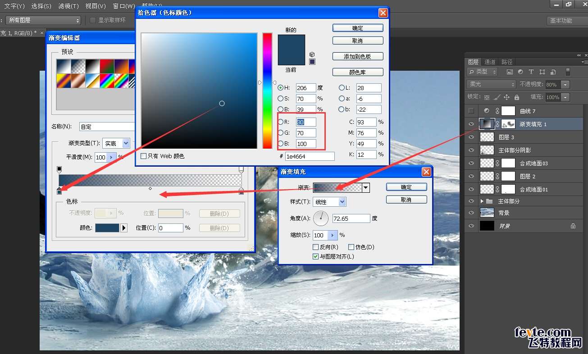This screenshot has width=588, height=354.
Task: Click 颜色库 button
Action: pos(358,72)
